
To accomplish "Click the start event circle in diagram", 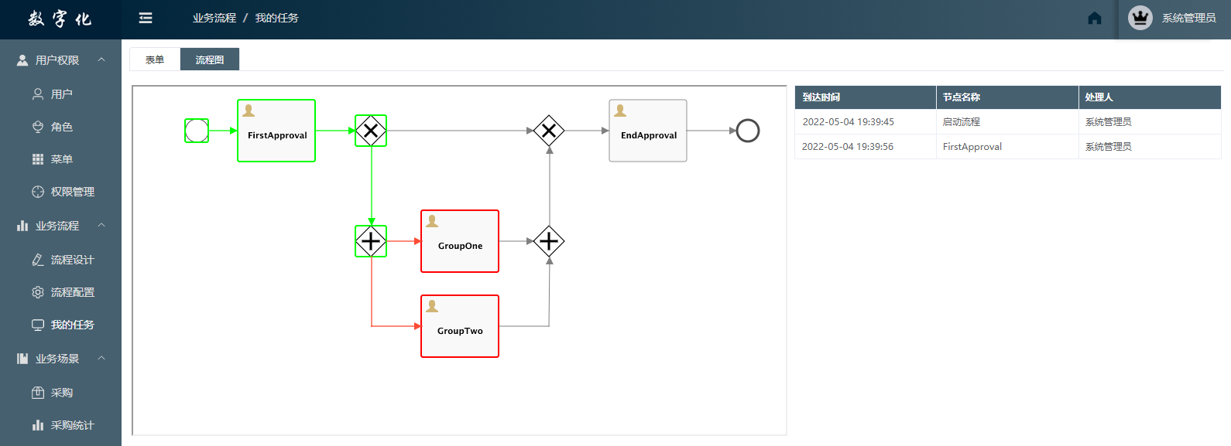I will (197, 131).
